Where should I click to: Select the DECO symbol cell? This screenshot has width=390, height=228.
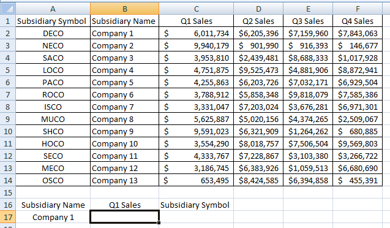[x=53, y=33]
